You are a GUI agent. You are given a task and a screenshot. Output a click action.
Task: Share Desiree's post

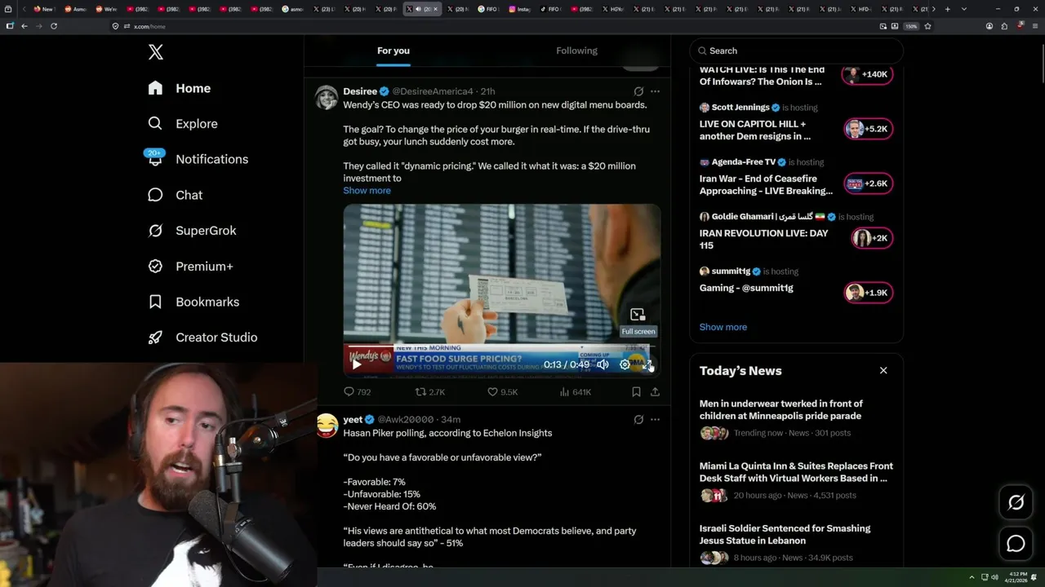pyautogui.click(x=655, y=392)
